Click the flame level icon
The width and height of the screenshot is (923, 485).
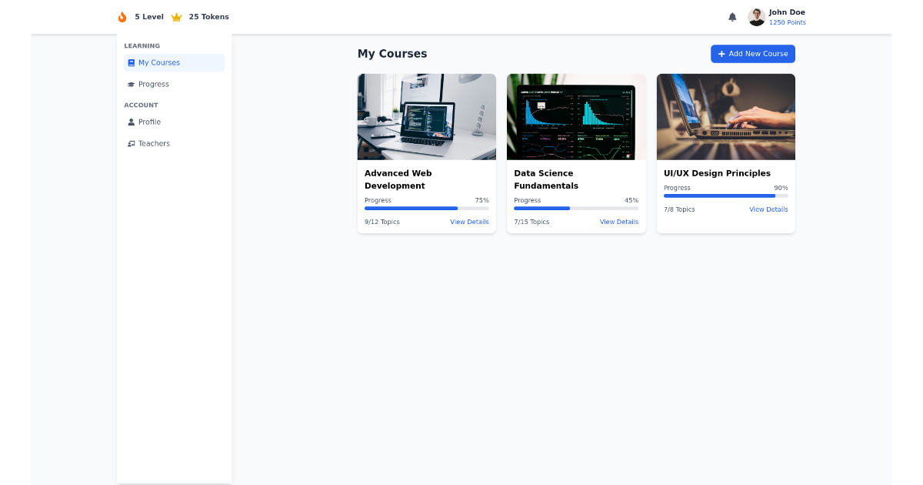pyautogui.click(x=122, y=16)
